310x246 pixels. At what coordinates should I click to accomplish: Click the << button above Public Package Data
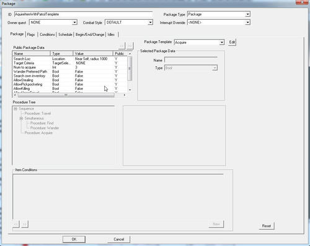pyautogui.click(x=122, y=46)
